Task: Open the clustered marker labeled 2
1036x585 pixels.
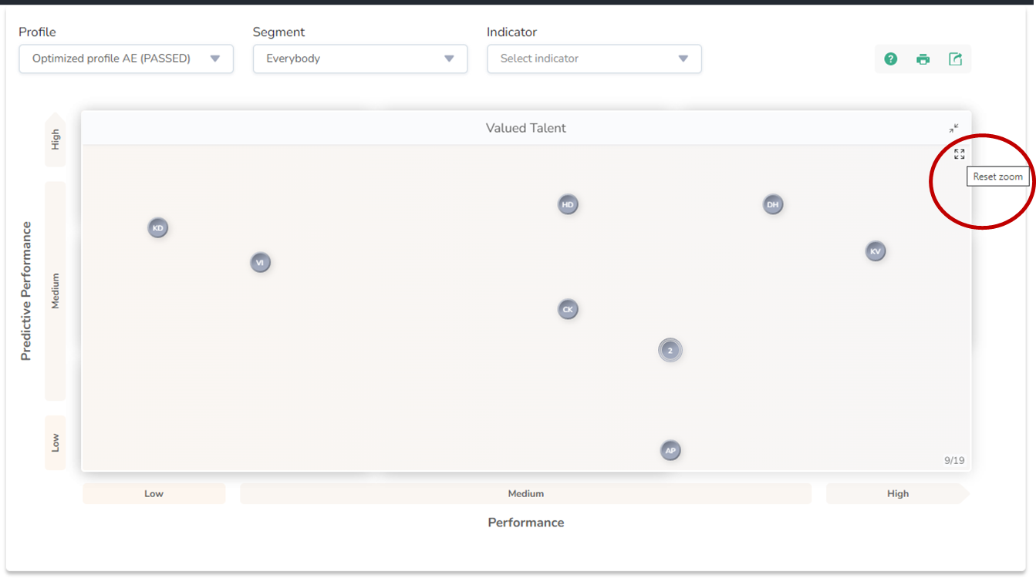Action: click(670, 351)
